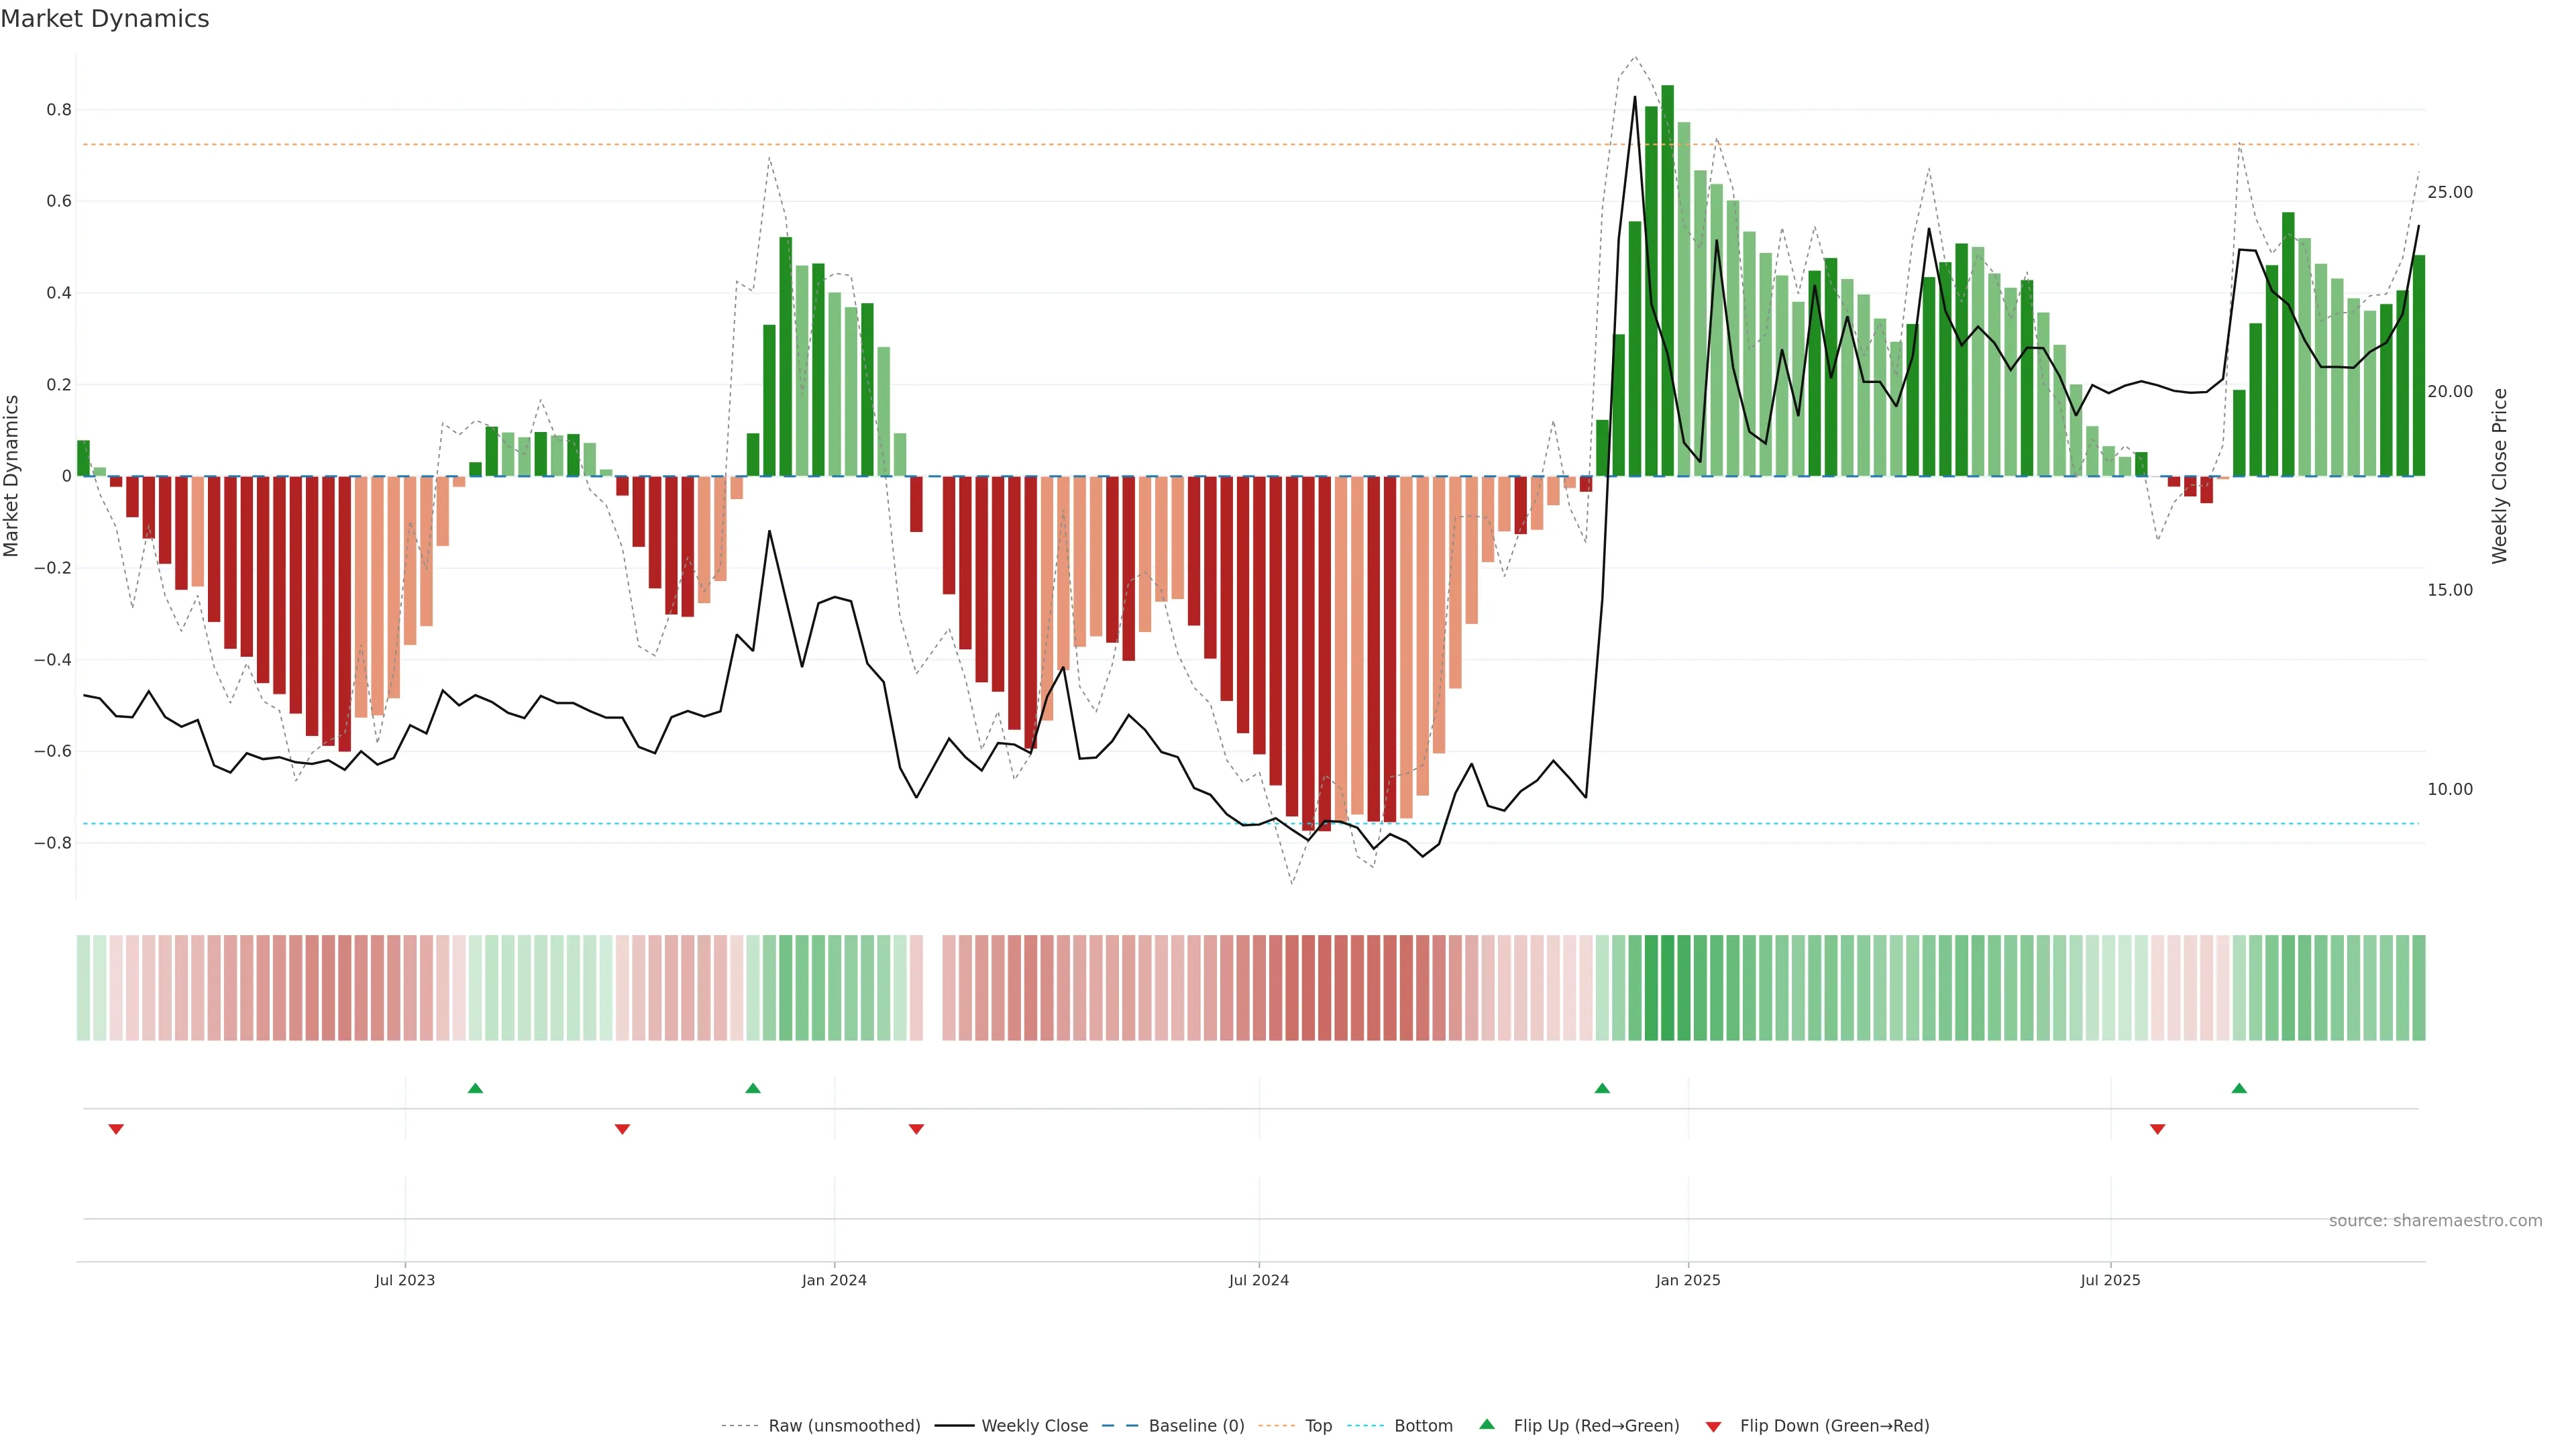The width and height of the screenshot is (2576, 1449).
Task: Click the tallest dark green bar
Action: [1667, 280]
